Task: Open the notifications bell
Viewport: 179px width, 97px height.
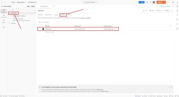Action: tap(150, 2)
